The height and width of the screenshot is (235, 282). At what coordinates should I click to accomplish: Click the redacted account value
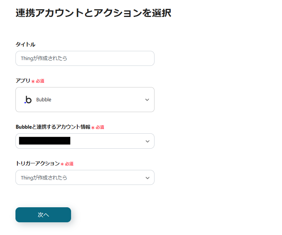point(45,141)
